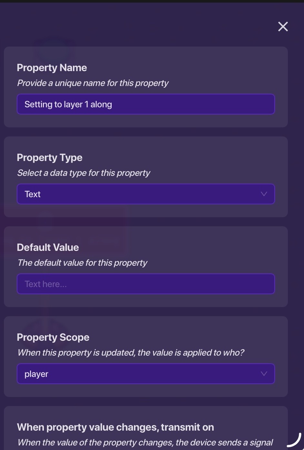Close the property editor with the X icon

point(283,27)
